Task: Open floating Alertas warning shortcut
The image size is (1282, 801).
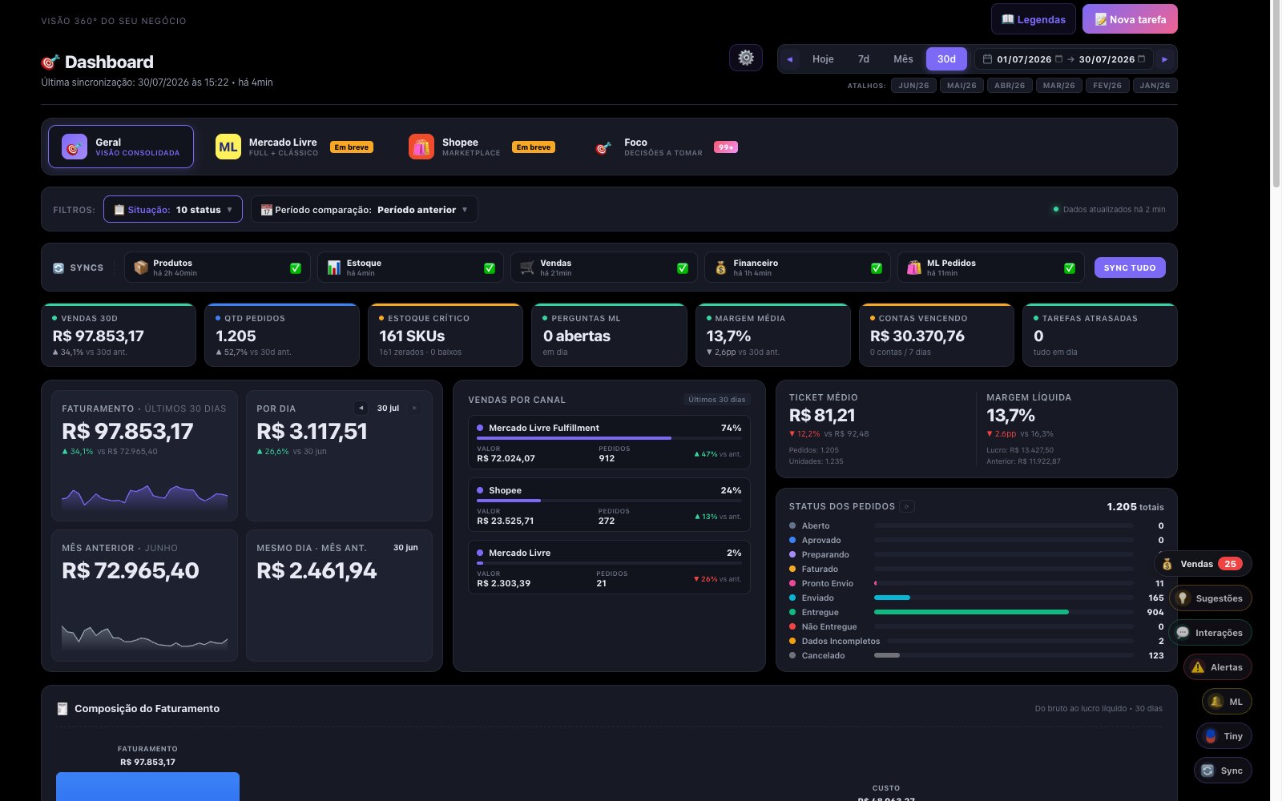Action: 1218,667
